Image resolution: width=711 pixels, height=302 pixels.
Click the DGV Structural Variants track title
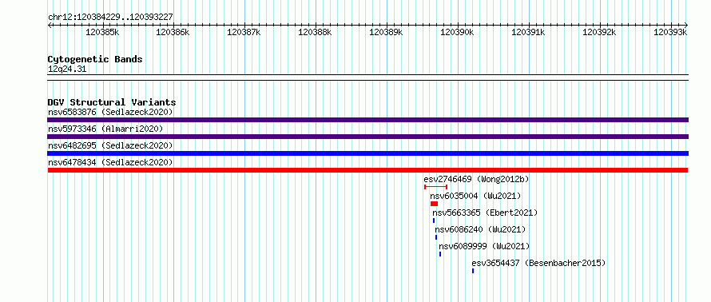tap(112, 102)
